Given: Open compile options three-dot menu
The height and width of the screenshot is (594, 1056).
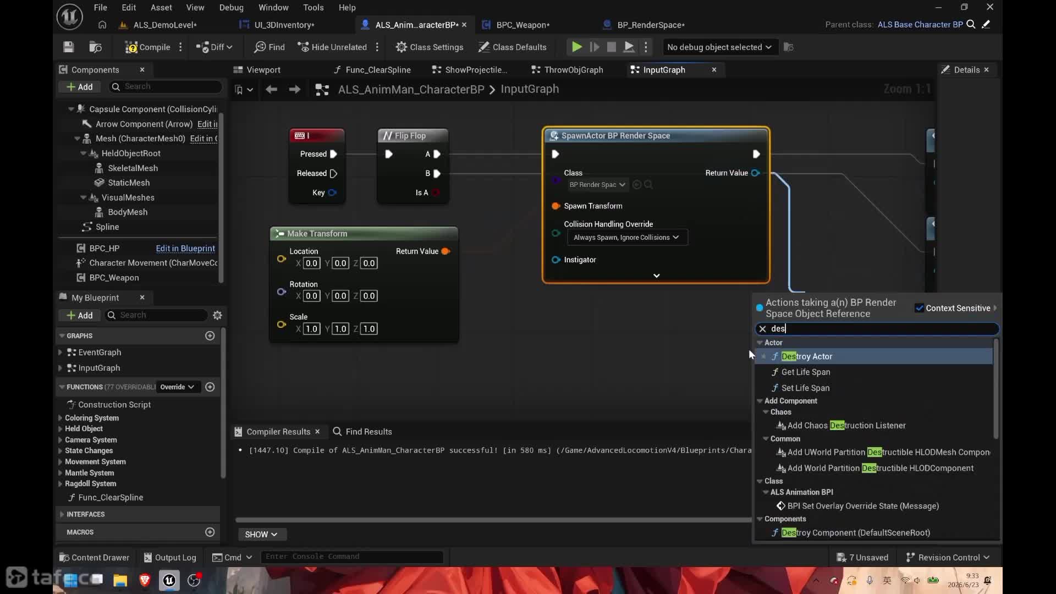Looking at the screenshot, I should (180, 47).
